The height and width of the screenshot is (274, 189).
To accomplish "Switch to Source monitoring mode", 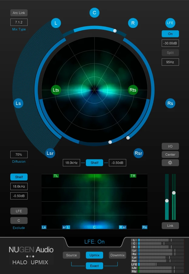I will [x=71, y=255].
